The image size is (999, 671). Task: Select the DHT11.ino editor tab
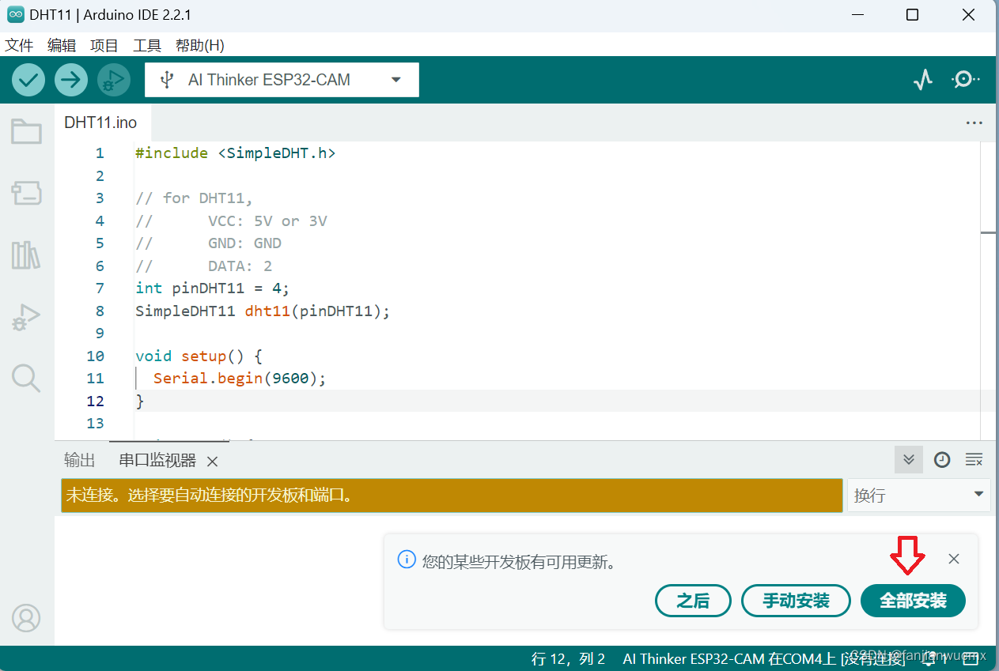(101, 123)
